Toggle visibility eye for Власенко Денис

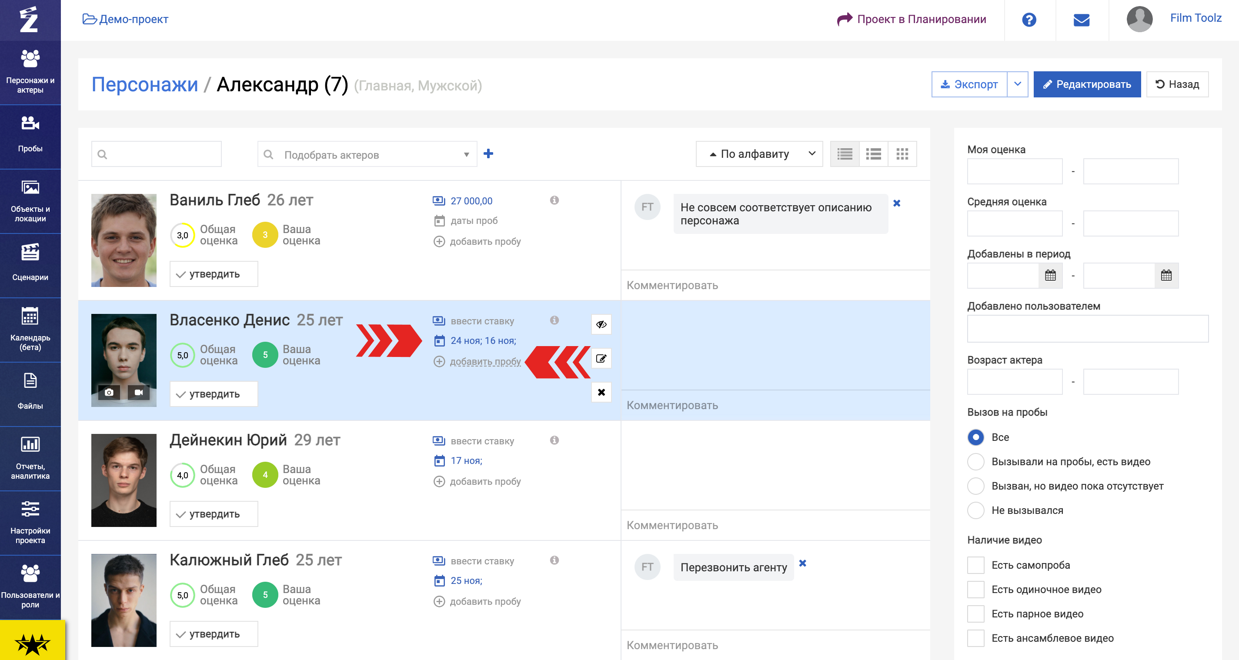[x=601, y=324]
